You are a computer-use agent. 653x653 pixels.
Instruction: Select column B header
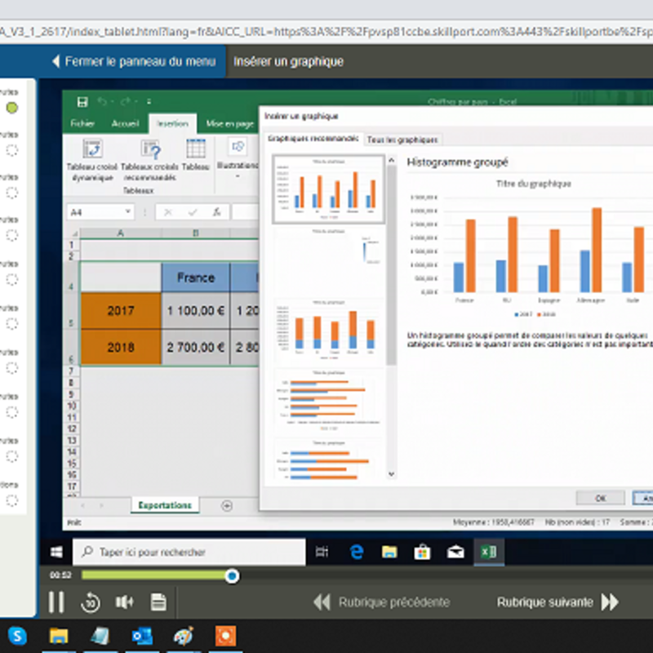(196, 233)
